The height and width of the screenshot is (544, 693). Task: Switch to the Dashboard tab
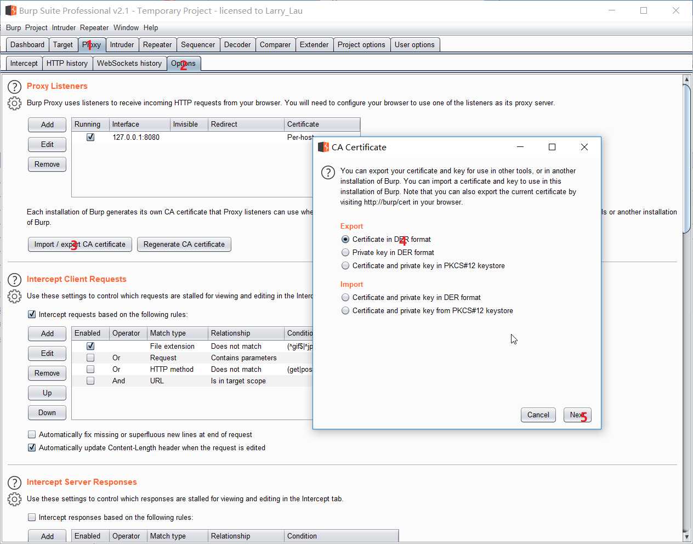(x=27, y=44)
